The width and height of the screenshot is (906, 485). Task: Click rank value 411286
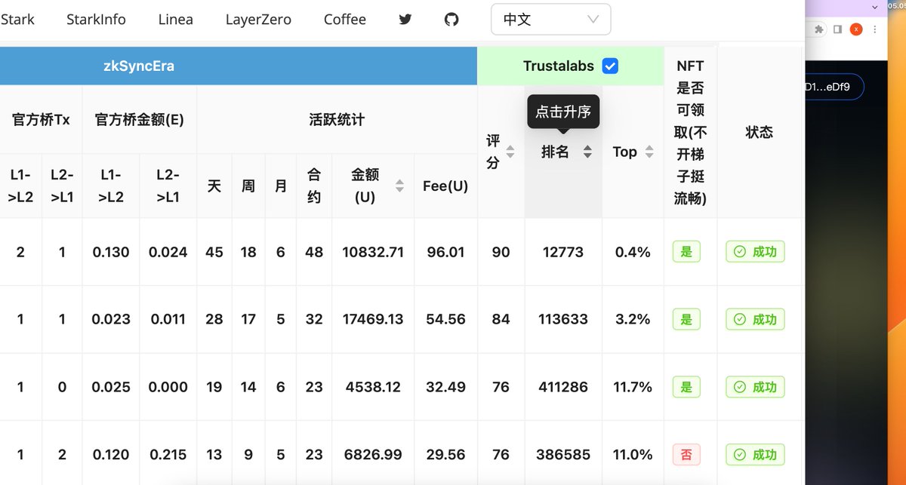pyautogui.click(x=563, y=387)
